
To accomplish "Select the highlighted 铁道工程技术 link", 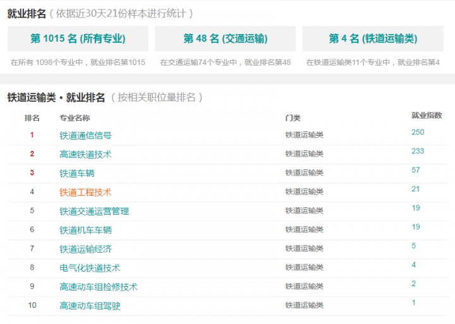I will [x=85, y=192].
